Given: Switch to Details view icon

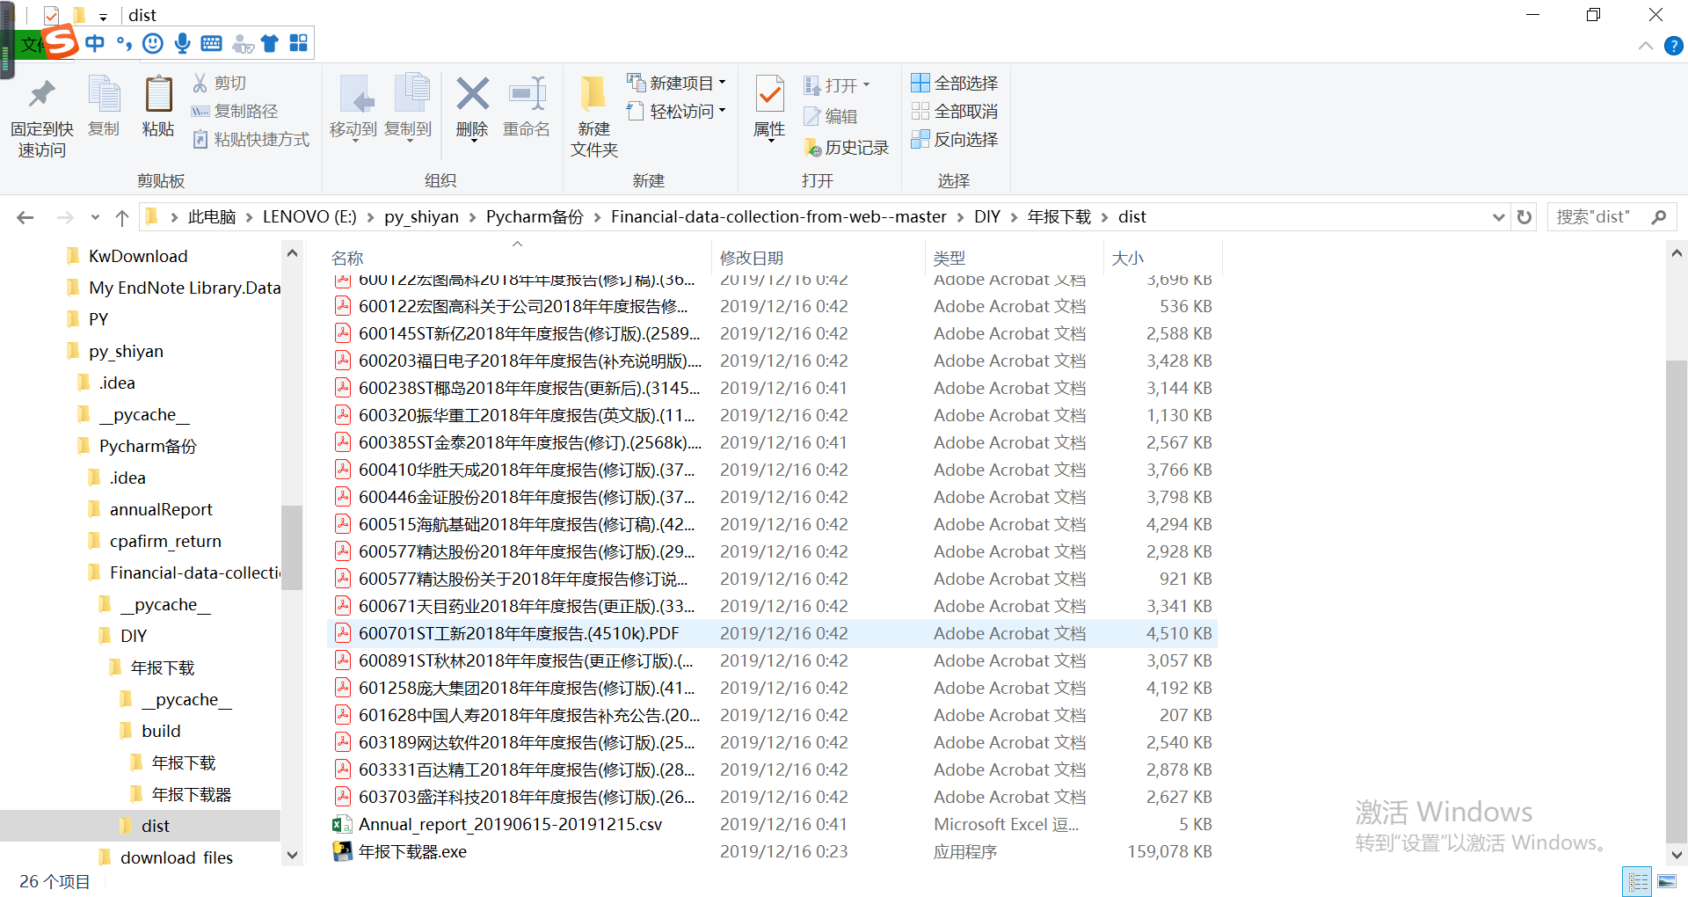Looking at the screenshot, I should click(x=1639, y=881).
